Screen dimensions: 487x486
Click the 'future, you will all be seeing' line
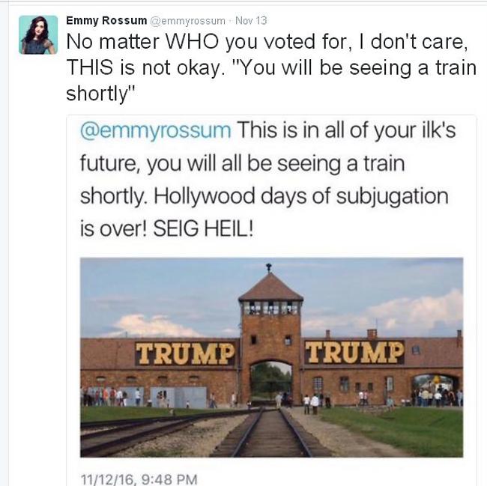point(242,163)
